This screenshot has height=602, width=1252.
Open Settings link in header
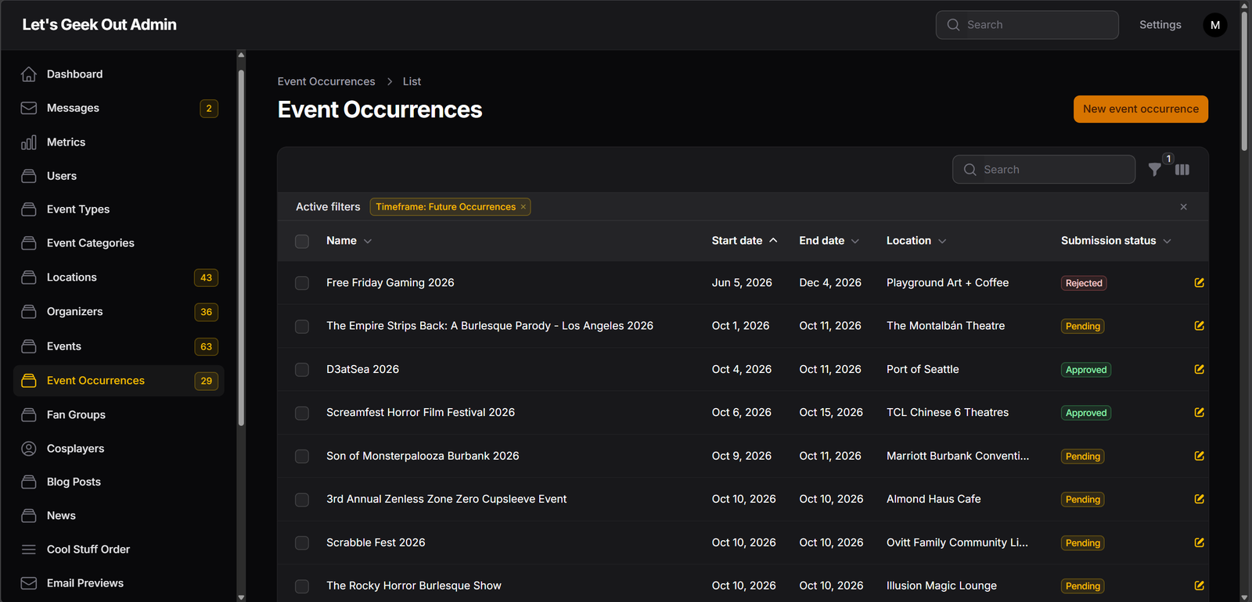(1160, 25)
